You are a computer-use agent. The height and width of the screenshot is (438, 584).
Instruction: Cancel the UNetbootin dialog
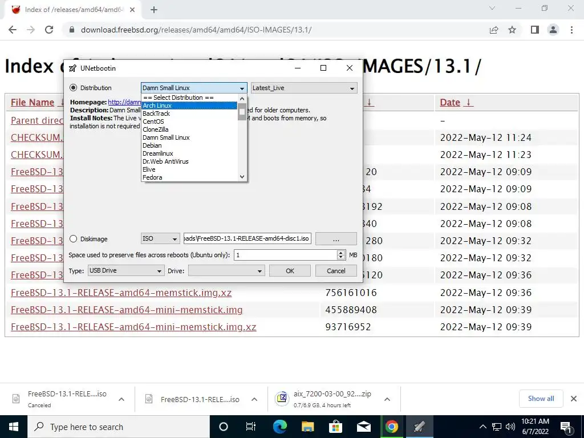tap(336, 271)
